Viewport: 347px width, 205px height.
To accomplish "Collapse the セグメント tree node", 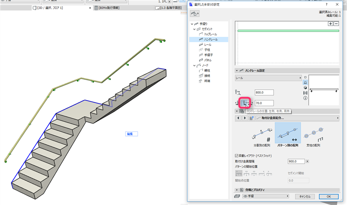I will click(194, 29).
